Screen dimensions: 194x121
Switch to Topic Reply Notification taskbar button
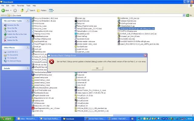(x=50, y=119)
